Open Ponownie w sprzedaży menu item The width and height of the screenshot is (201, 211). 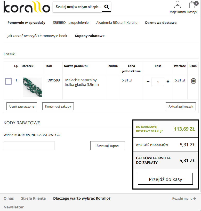pyautogui.click(x=26, y=22)
